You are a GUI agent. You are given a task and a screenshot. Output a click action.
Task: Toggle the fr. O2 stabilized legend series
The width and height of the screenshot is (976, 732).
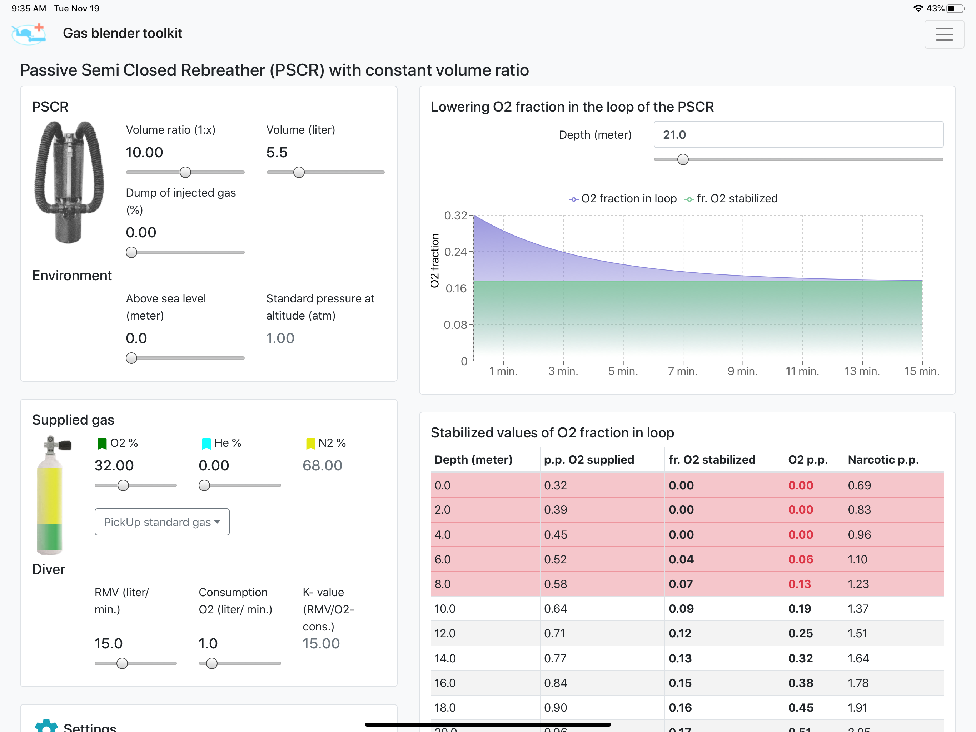[x=731, y=199]
